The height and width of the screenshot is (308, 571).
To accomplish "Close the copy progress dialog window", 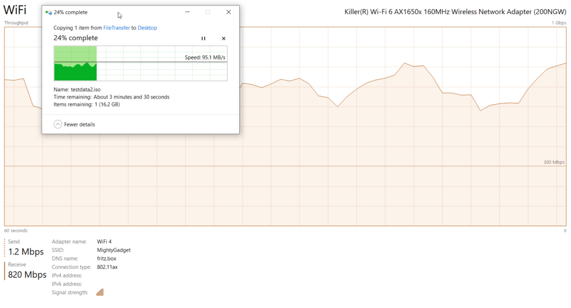I will point(229,12).
